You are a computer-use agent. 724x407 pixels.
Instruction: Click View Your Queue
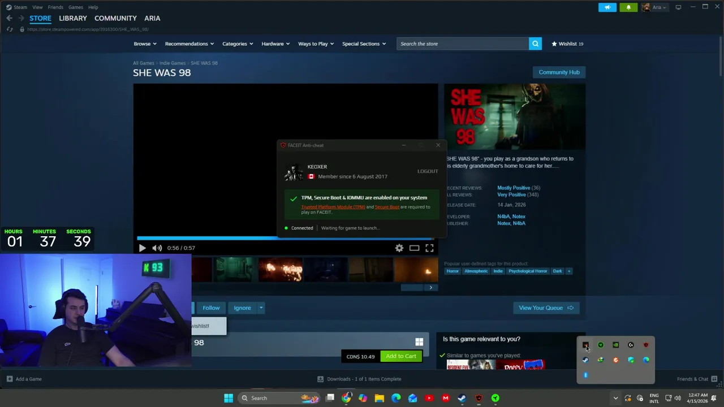[546, 308]
